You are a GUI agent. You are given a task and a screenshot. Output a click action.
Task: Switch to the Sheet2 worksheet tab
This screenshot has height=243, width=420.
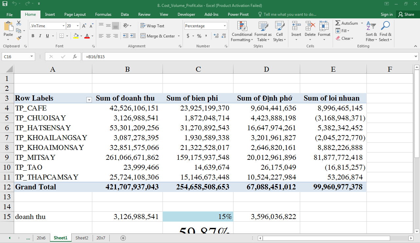point(82,238)
